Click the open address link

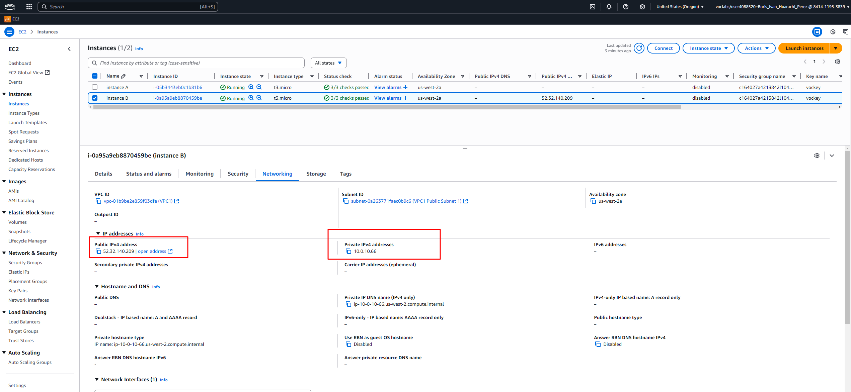pos(152,251)
